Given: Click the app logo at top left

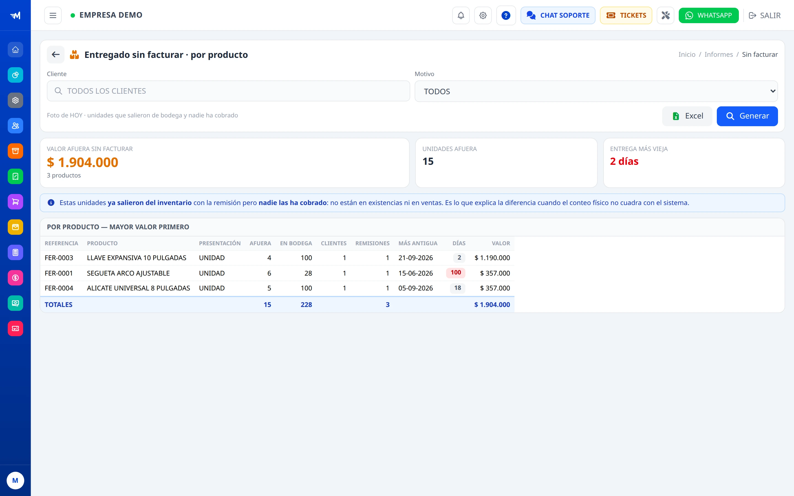Looking at the screenshot, I should 15,15.
